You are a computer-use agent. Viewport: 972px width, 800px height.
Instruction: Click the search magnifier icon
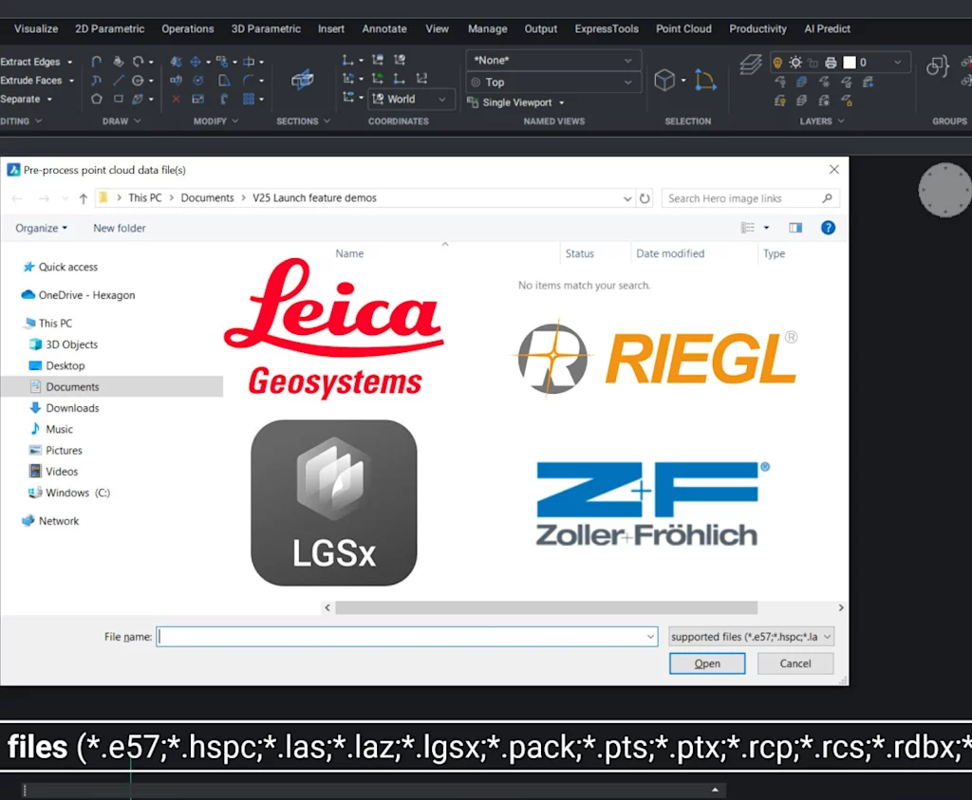[x=827, y=198]
